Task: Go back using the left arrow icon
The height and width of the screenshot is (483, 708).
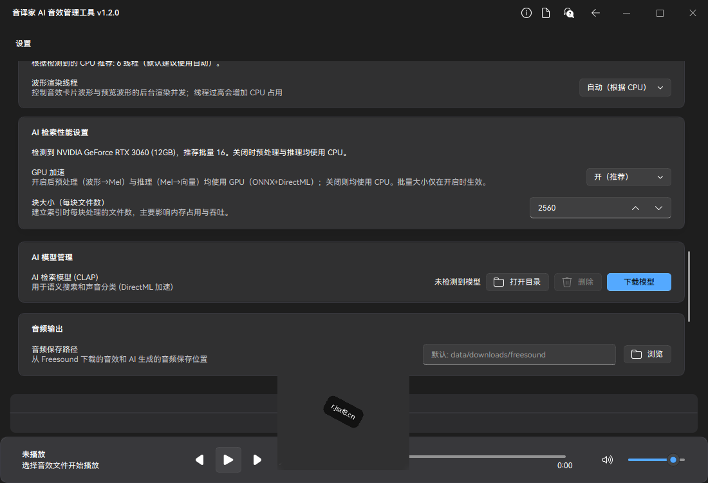Action: (595, 13)
